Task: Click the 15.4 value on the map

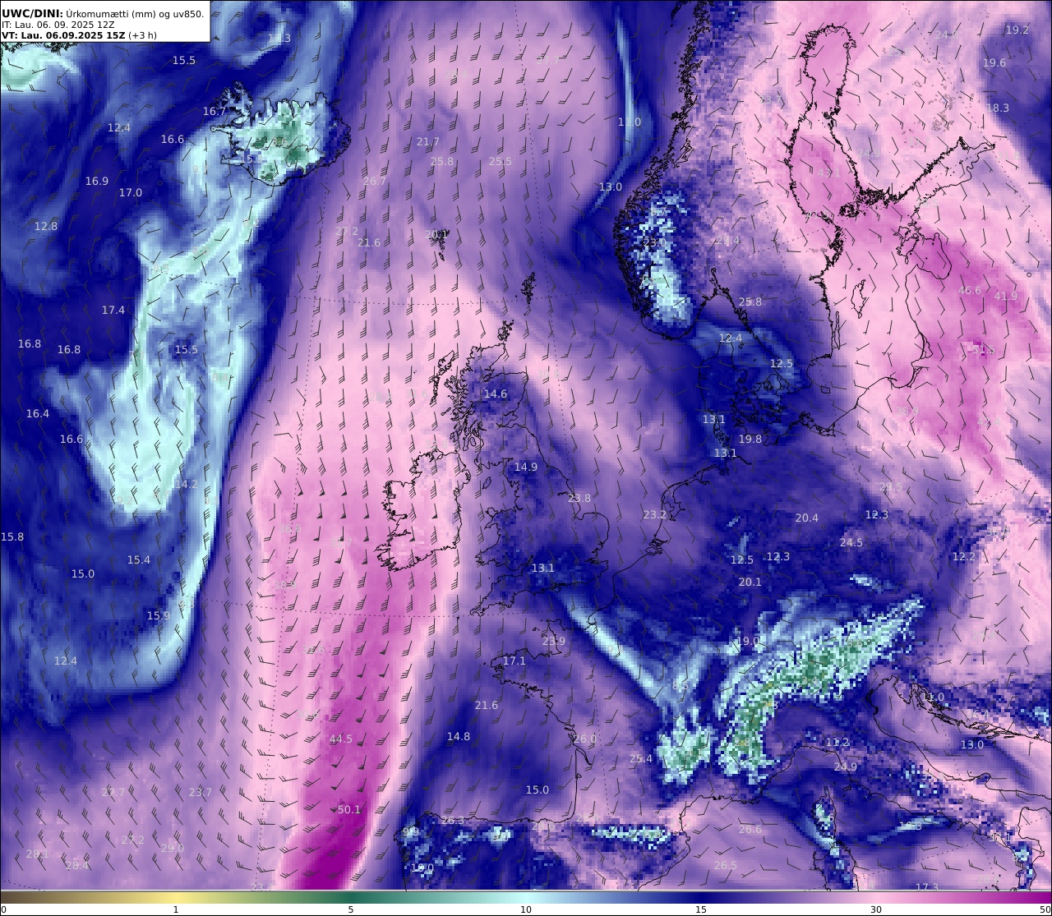Action: point(139,559)
